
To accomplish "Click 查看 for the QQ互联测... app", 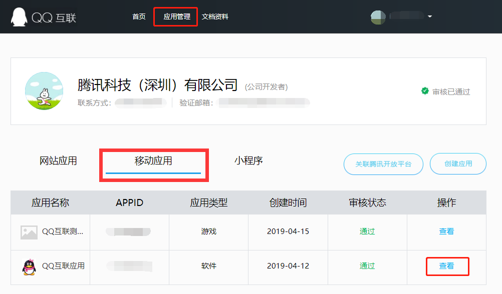I will [446, 231].
